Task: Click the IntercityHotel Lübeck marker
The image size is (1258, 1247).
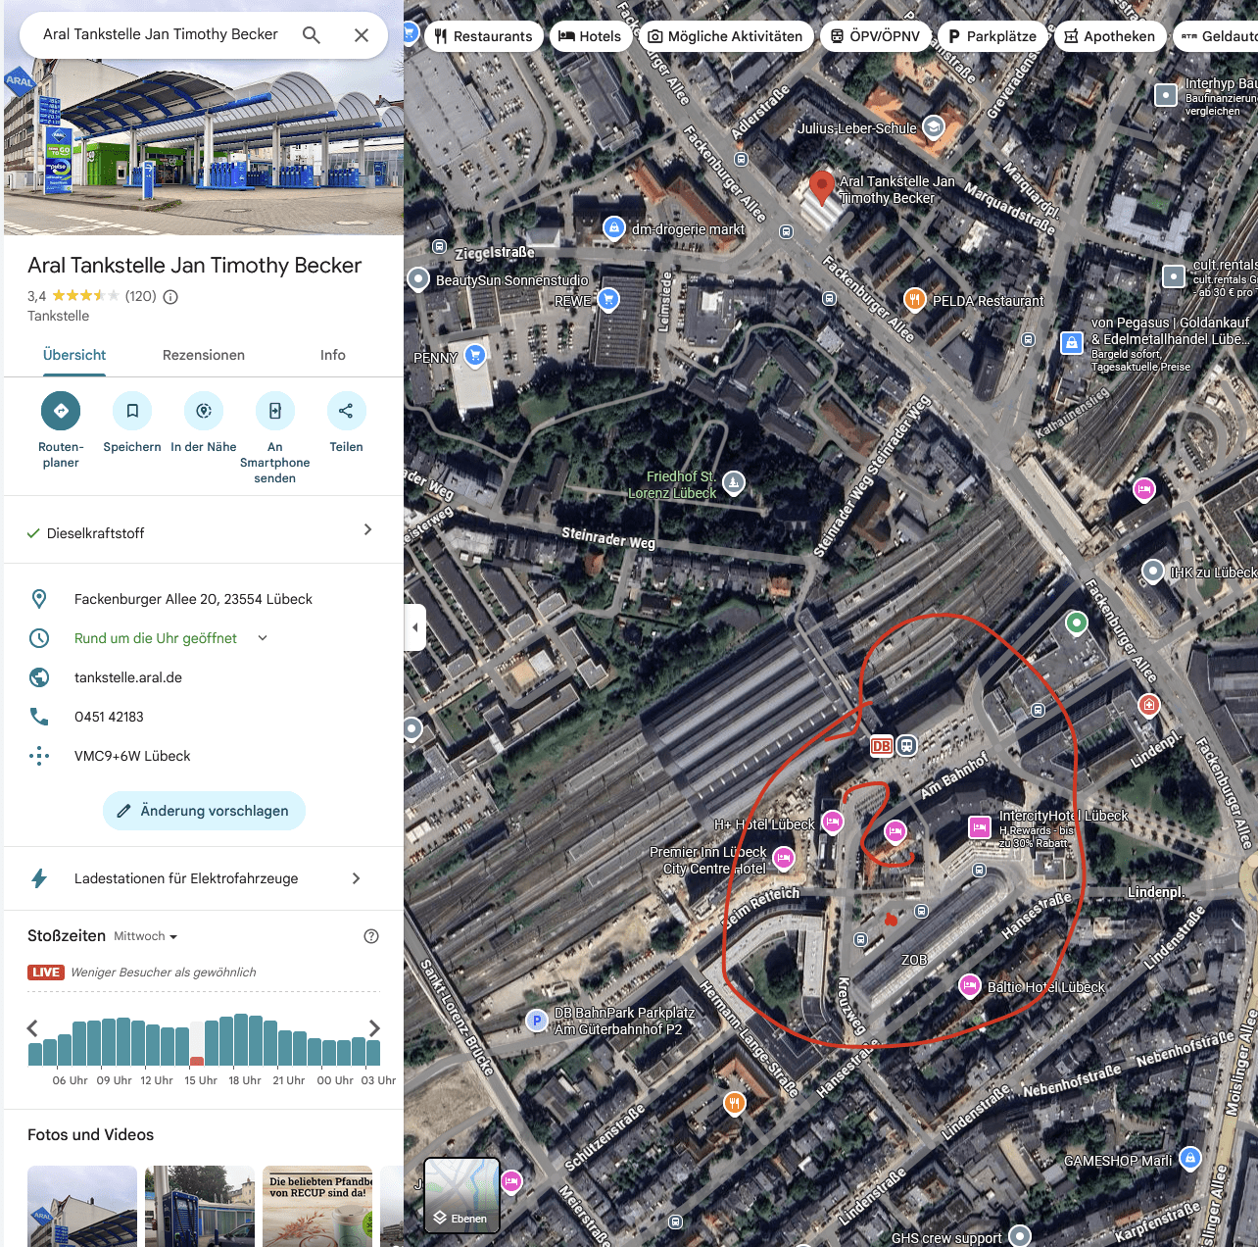Action: click(x=980, y=827)
